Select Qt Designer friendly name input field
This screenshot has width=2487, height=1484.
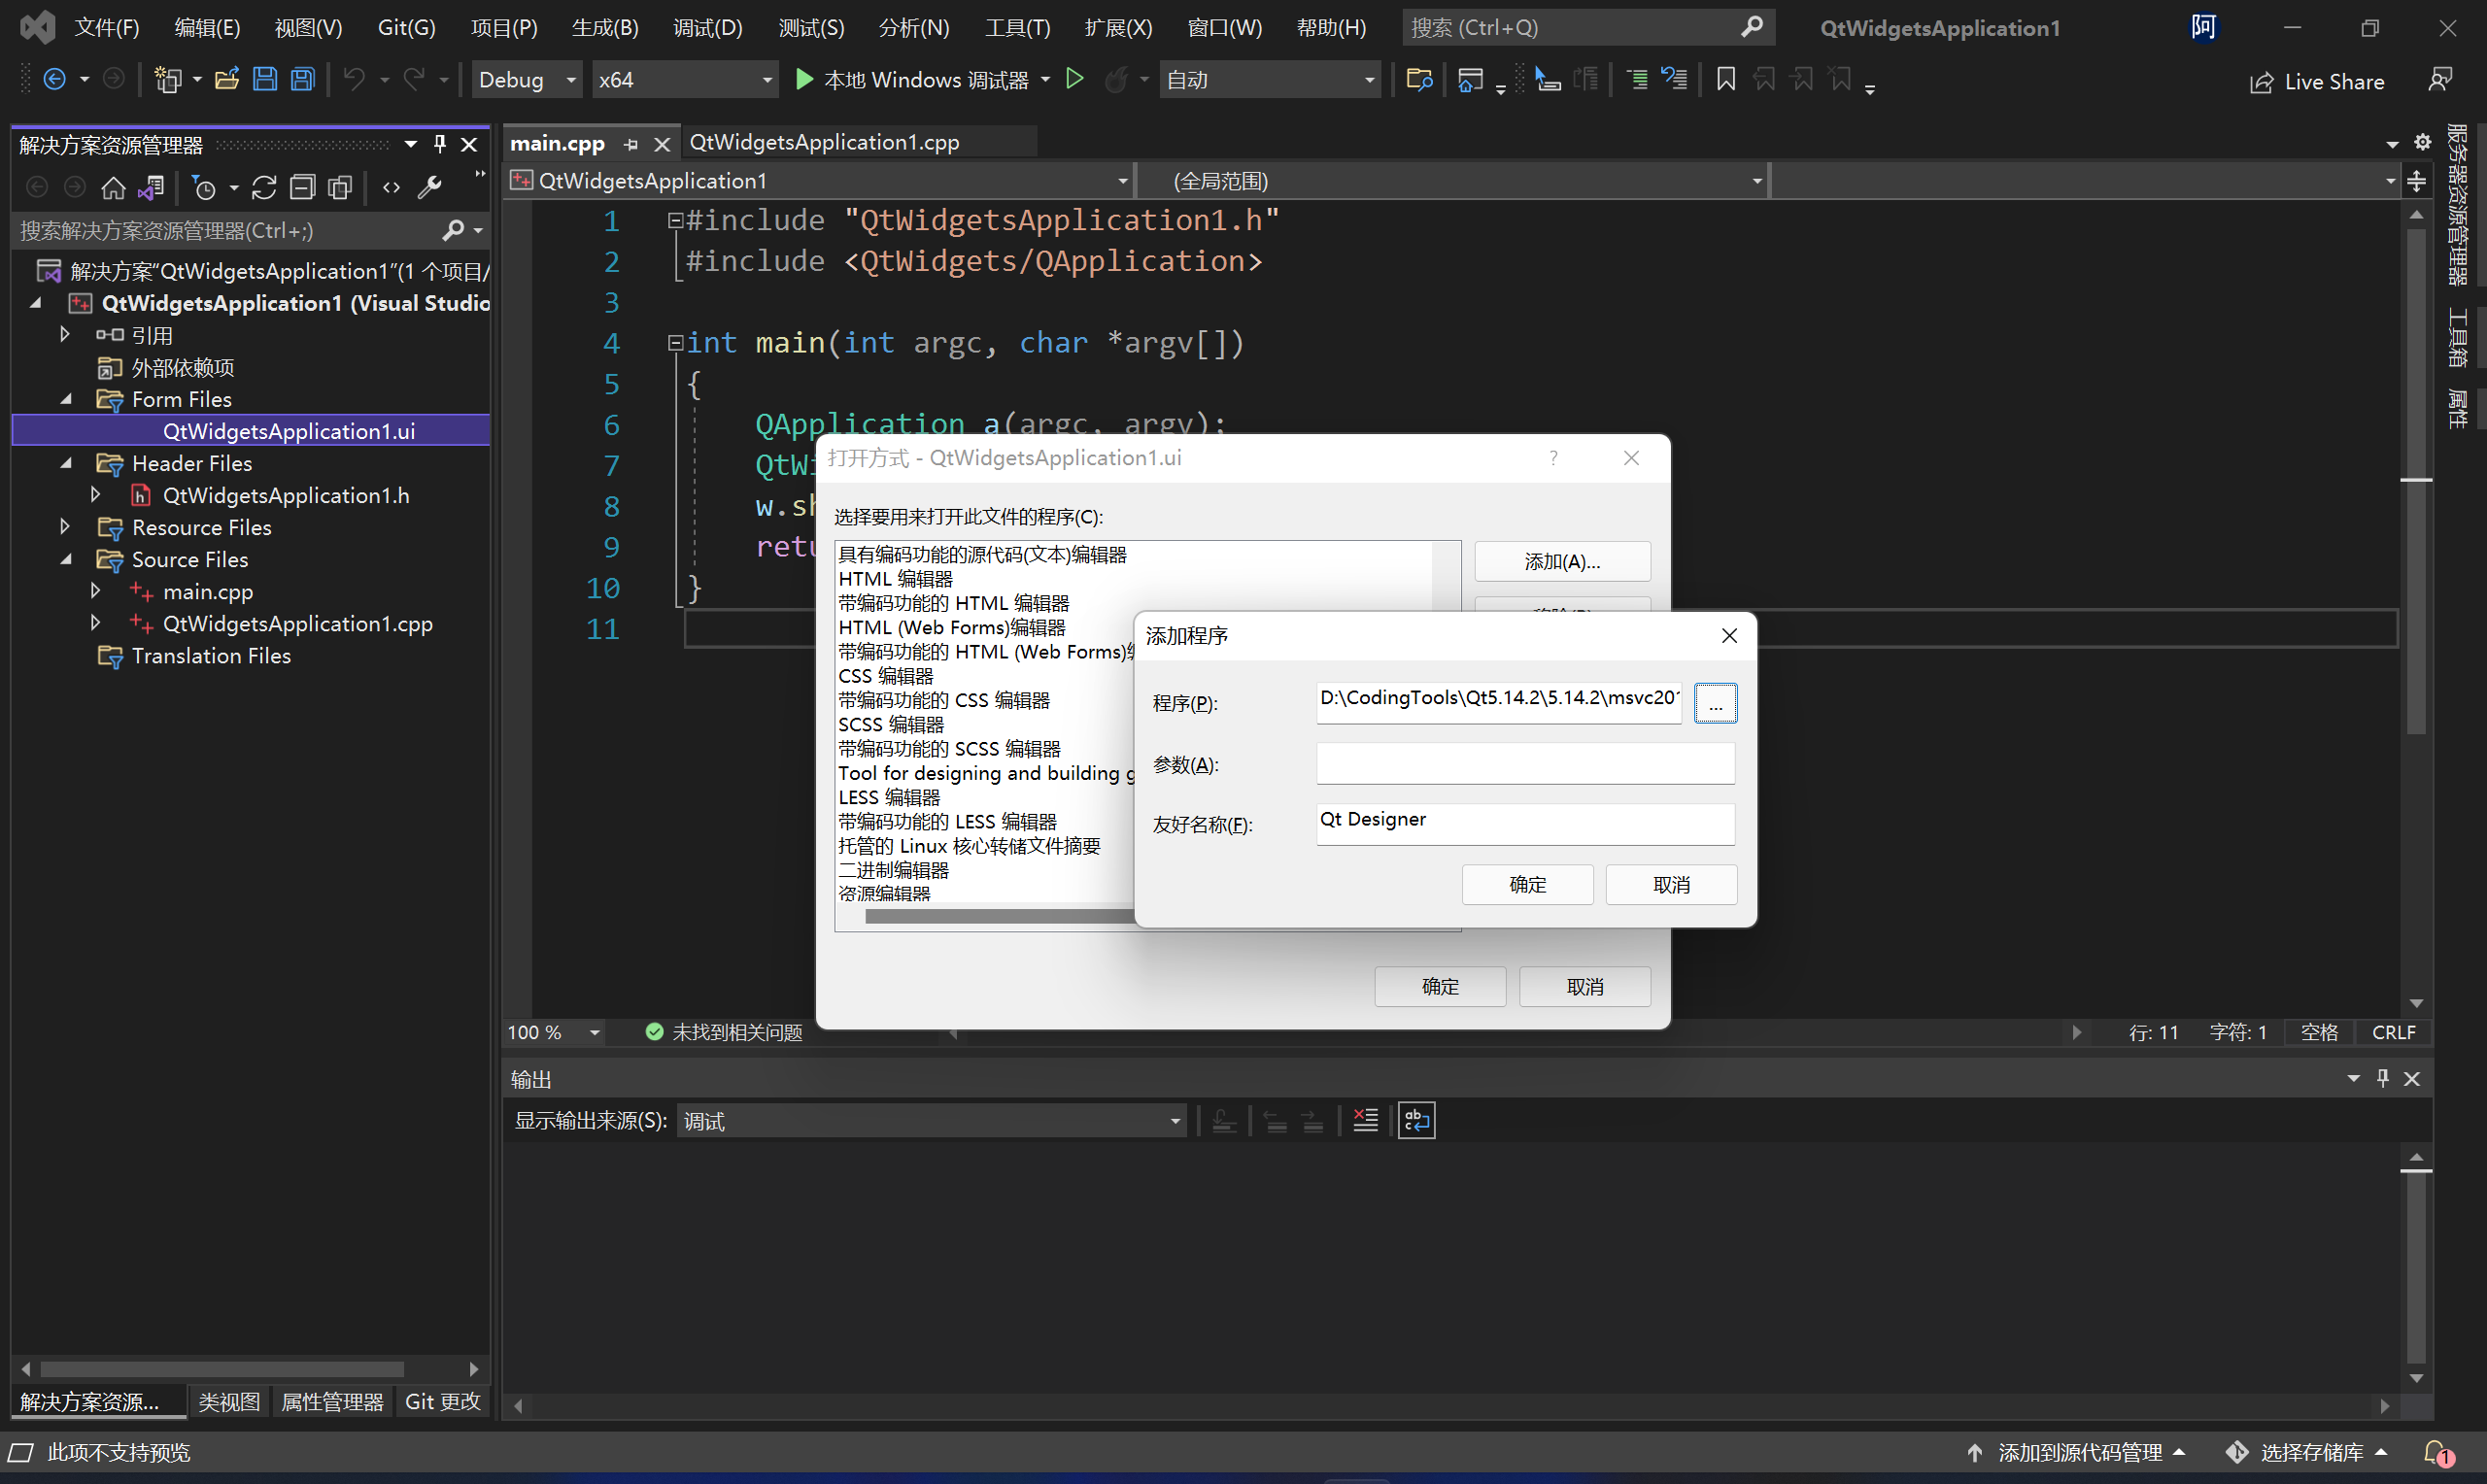(1526, 818)
